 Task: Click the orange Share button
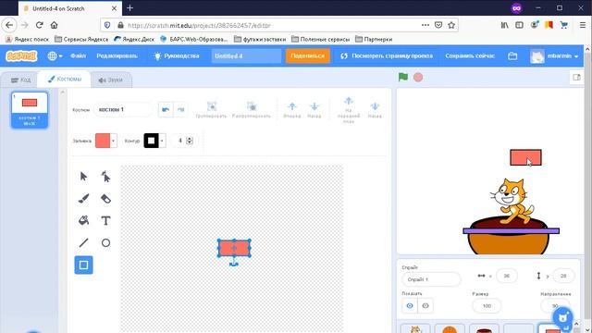[308, 55]
